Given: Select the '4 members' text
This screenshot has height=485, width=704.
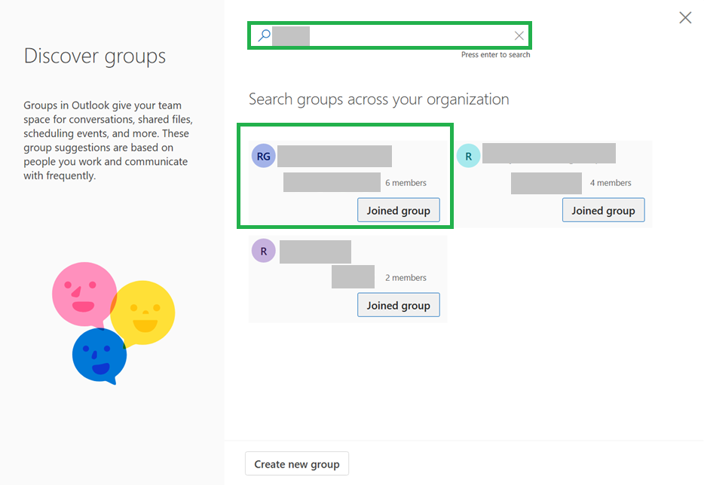Looking at the screenshot, I should [611, 182].
